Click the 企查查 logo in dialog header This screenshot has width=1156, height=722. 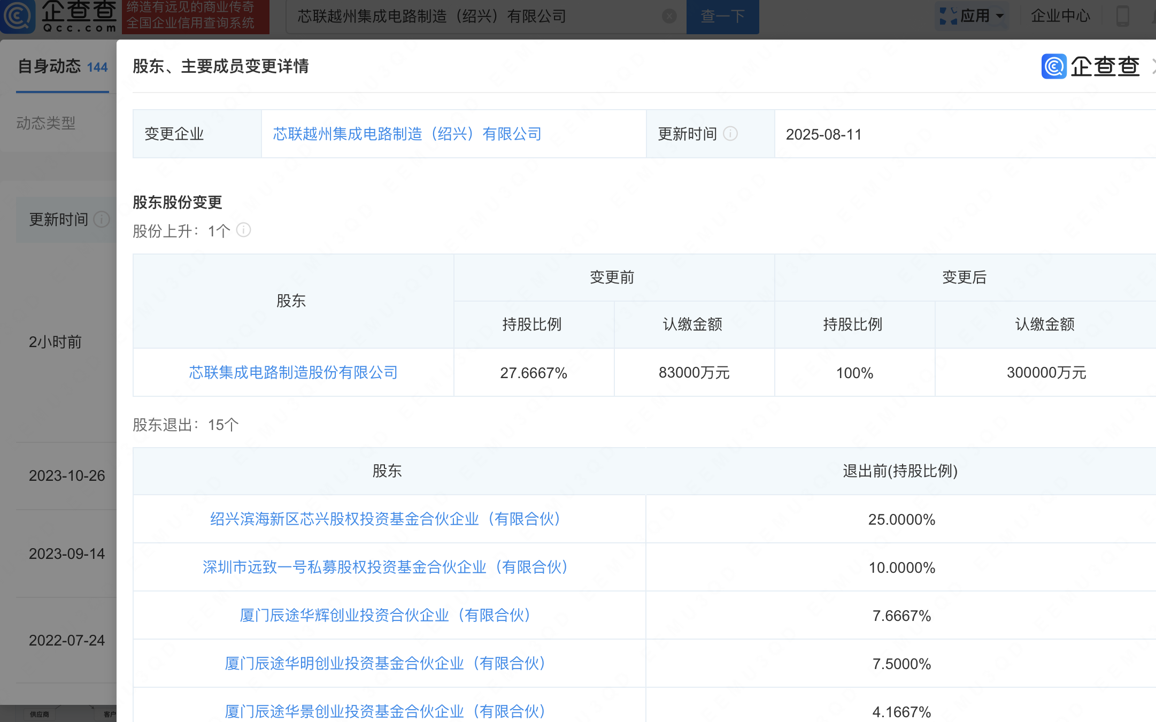pos(1091,66)
